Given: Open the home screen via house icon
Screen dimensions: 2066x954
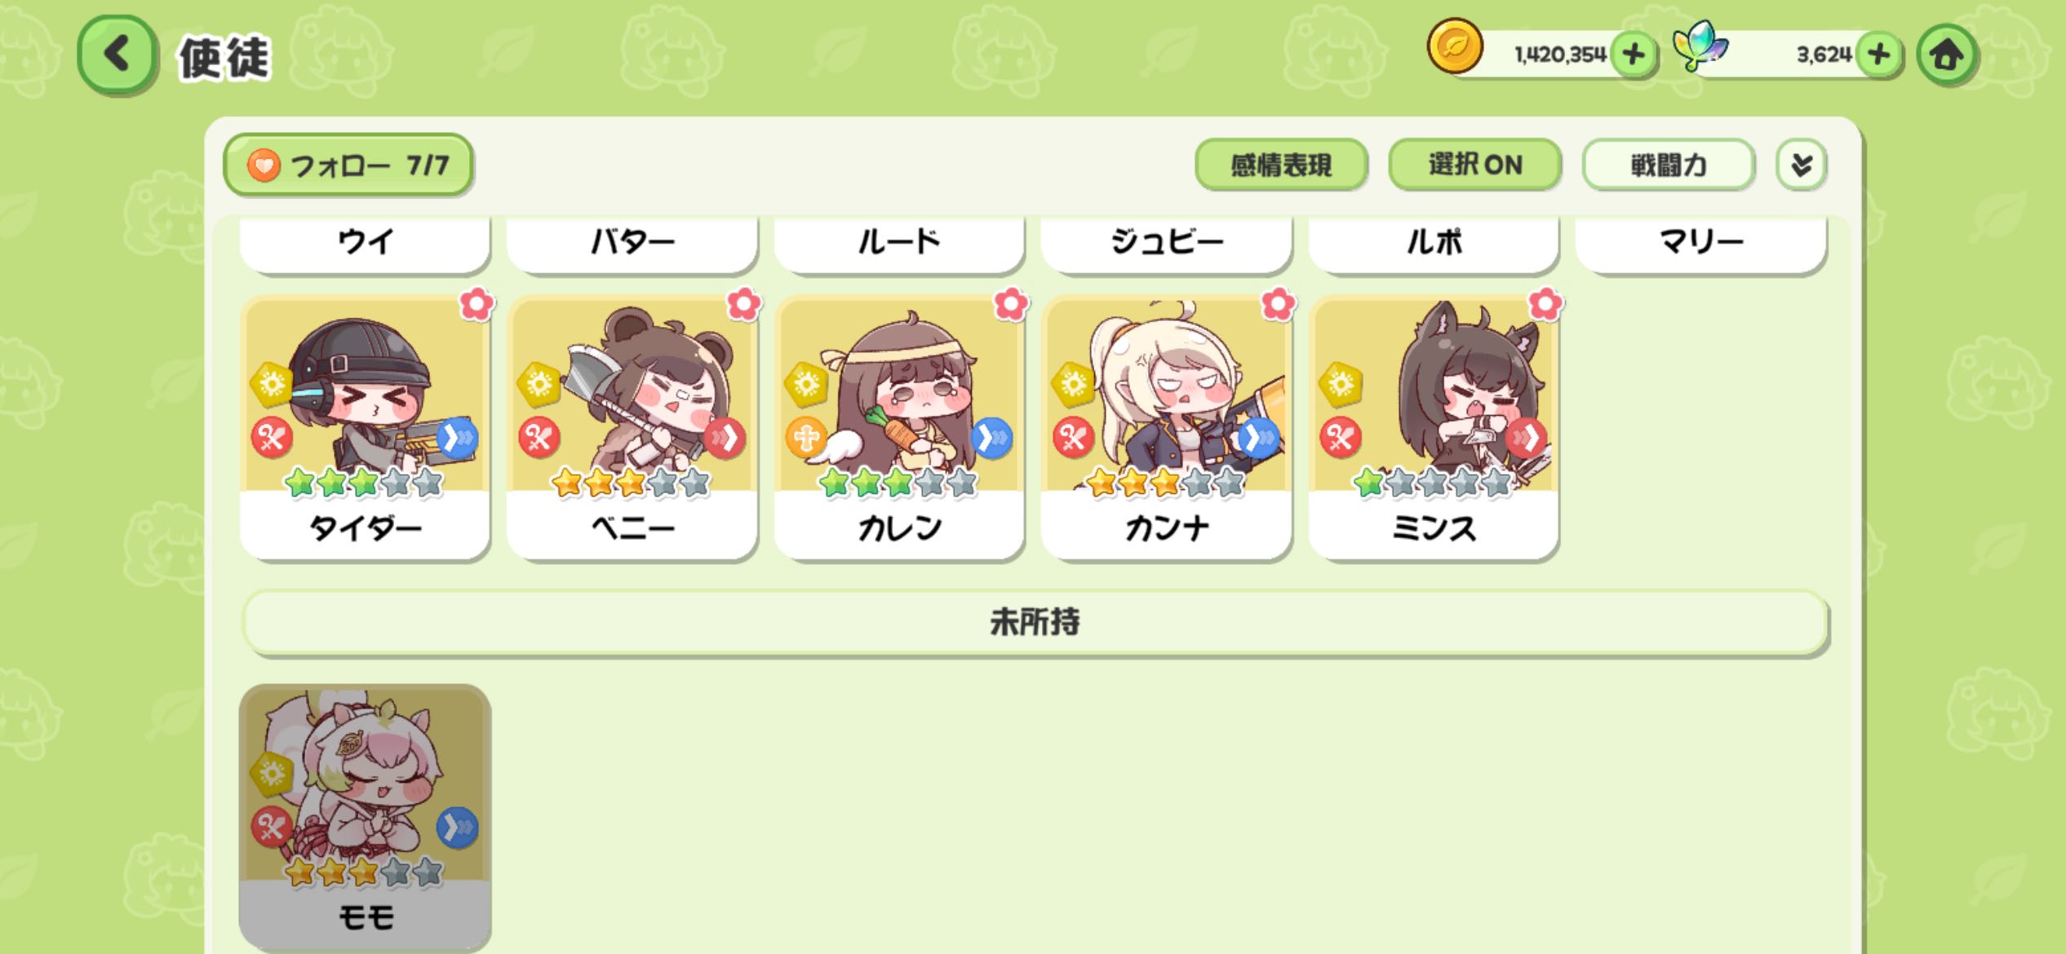Looking at the screenshot, I should pos(1947,55).
